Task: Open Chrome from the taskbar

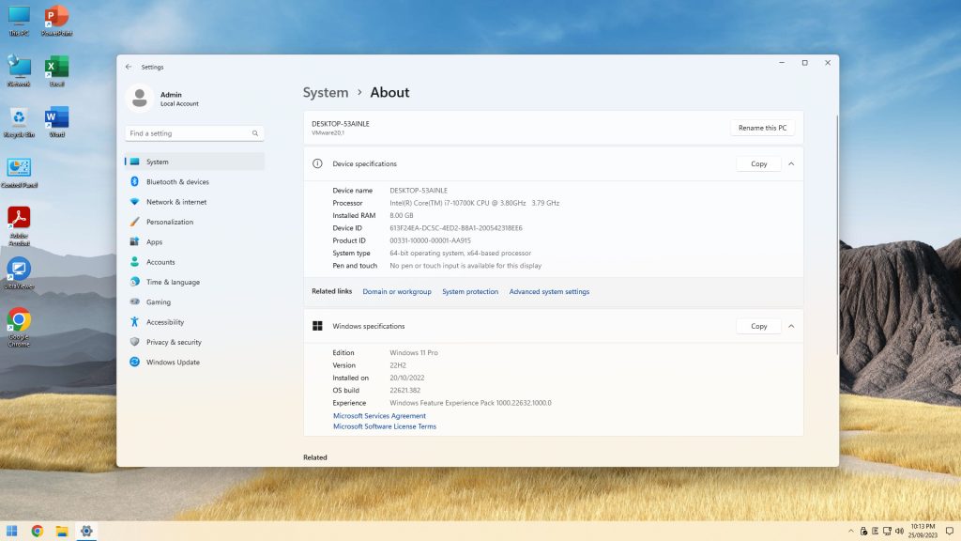Action: (x=38, y=532)
